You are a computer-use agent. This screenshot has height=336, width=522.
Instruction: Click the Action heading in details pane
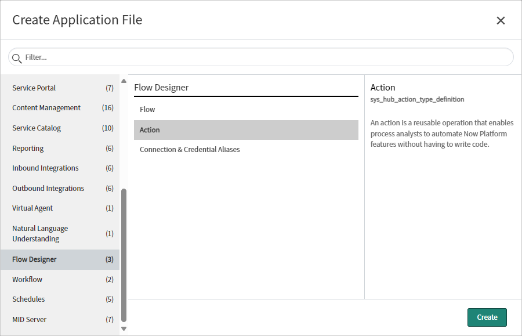[x=383, y=88]
